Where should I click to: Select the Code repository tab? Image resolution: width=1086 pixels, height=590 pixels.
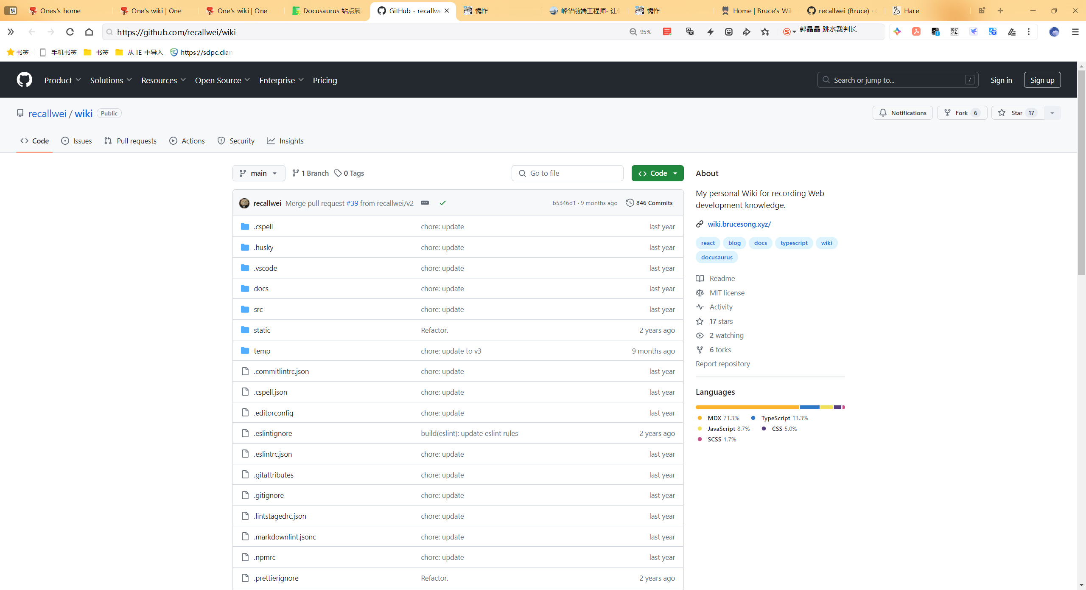point(34,141)
